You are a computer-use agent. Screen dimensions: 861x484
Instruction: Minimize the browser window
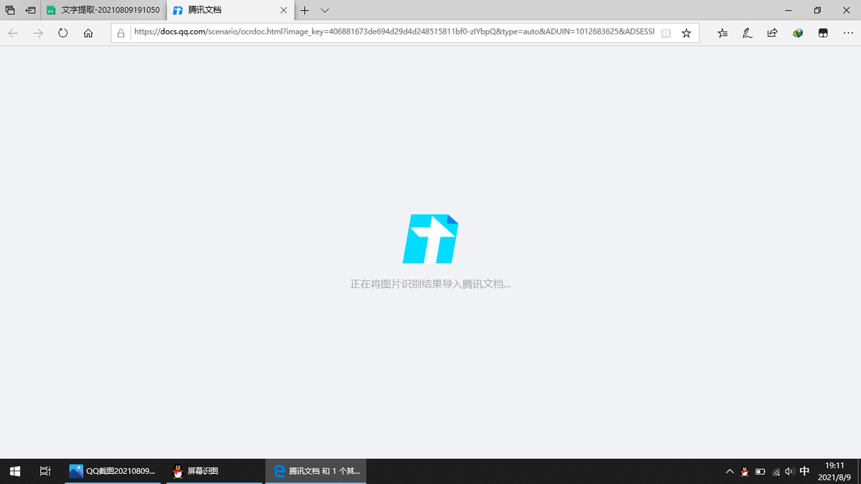[789, 10]
